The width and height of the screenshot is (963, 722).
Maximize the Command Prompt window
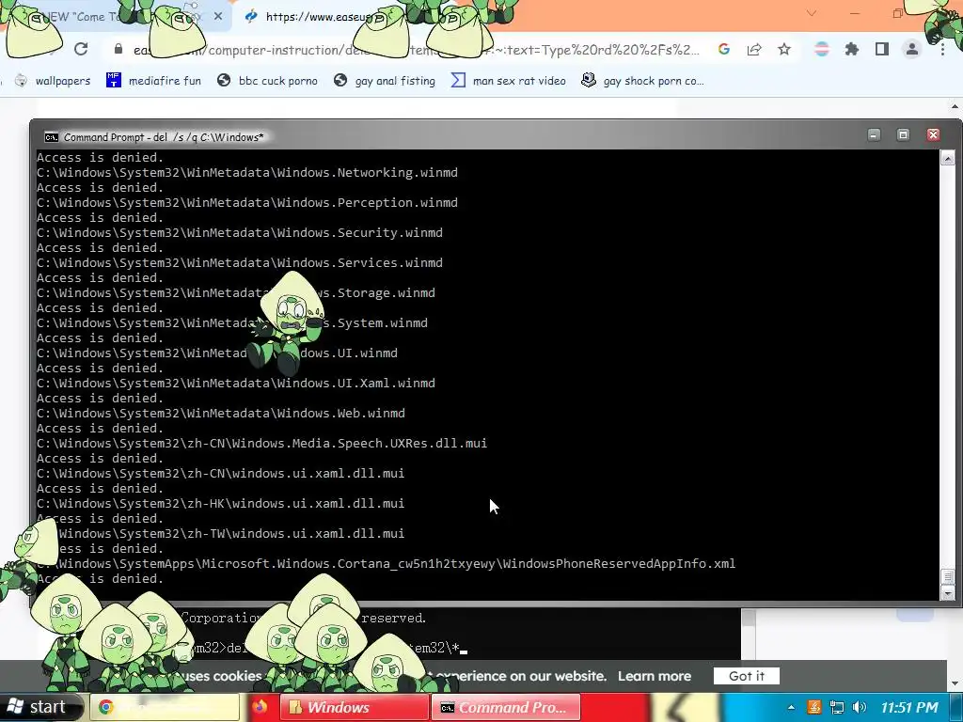(x=903, y=135)
